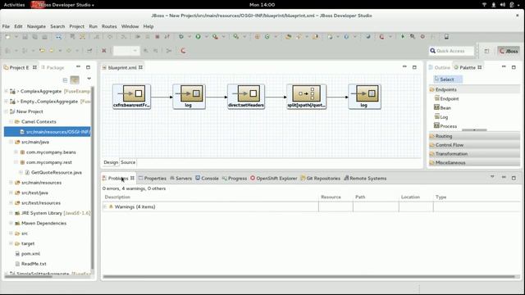Click the red stop square in the toolbar

pos(157,37)
